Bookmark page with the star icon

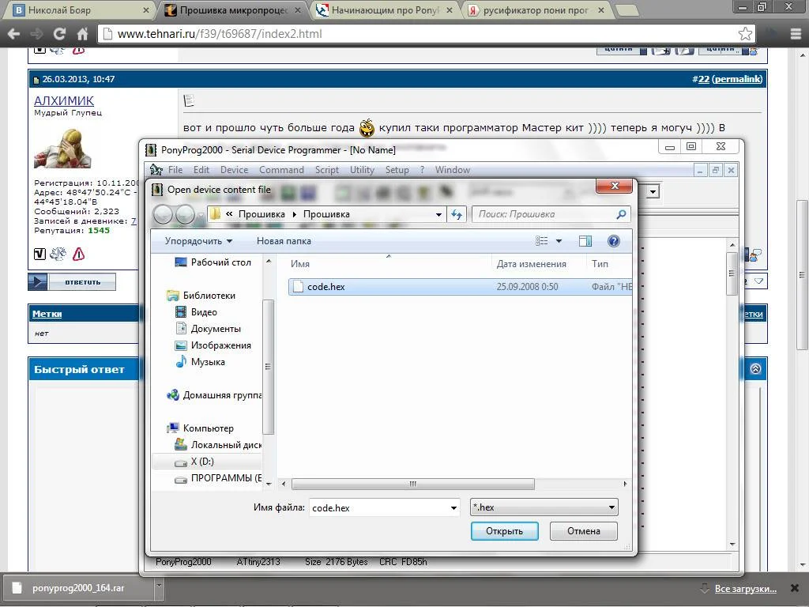pos(745,34)
